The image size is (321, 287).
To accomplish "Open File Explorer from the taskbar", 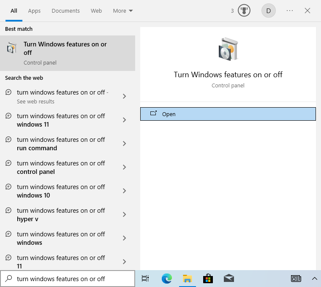I will [187, 279].
